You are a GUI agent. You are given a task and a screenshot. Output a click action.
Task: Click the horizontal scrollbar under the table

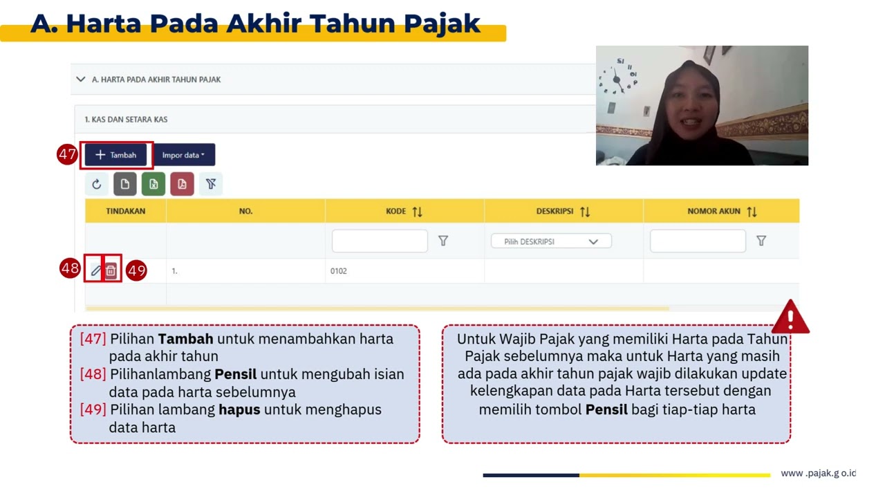[x=377, y=308]
